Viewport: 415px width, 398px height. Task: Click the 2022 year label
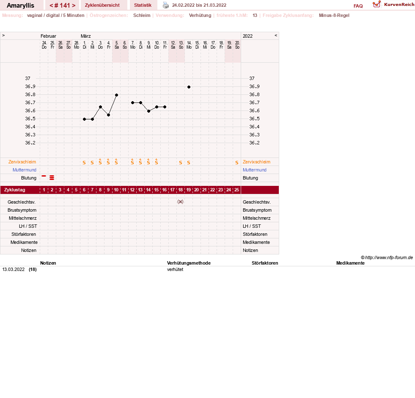[x=247, y=36]
